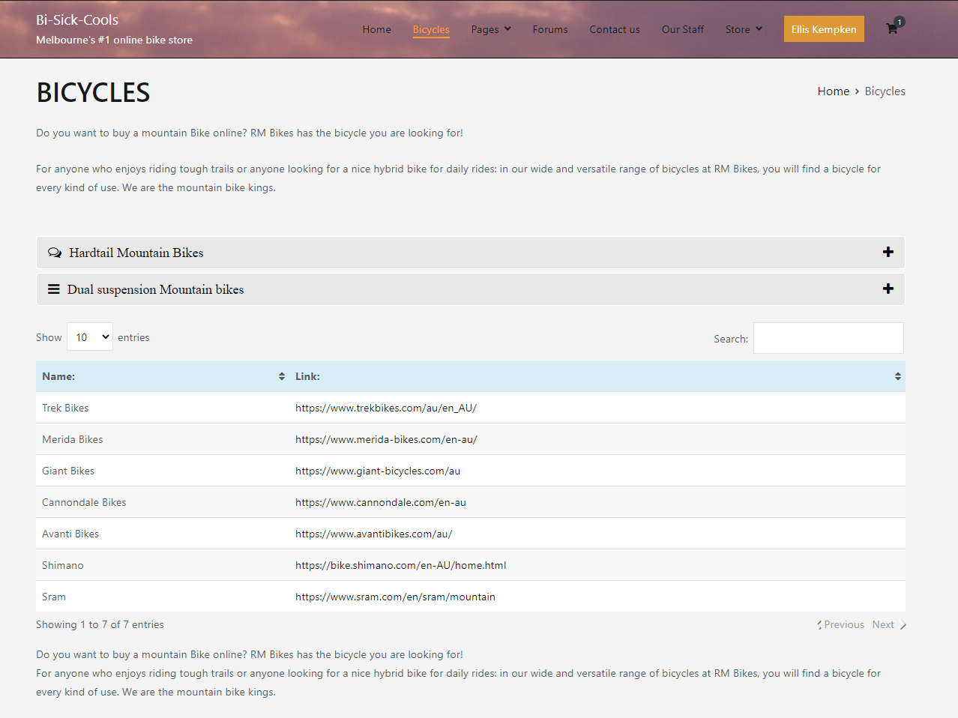Screen dimensions: 958x718
Task: Click the Bi-Sick-Cools site title
Action: click(x=77, y=19)
